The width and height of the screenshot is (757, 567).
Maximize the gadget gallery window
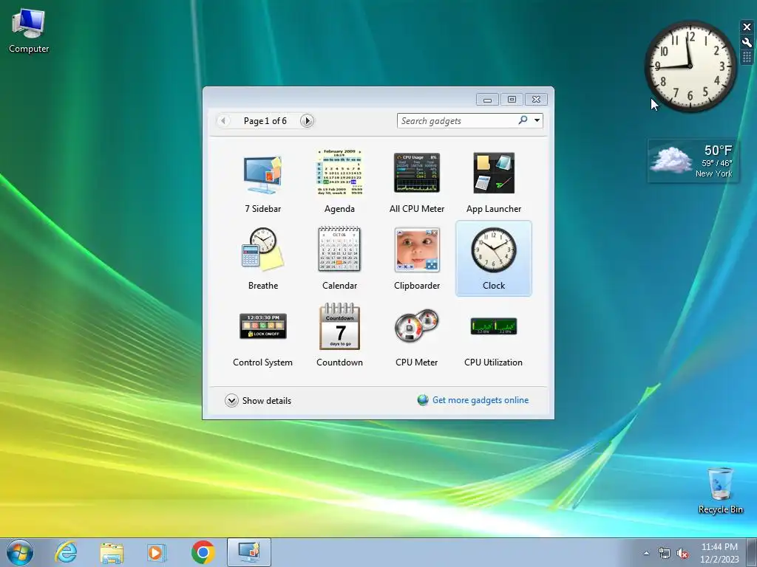tap(512, 100)
